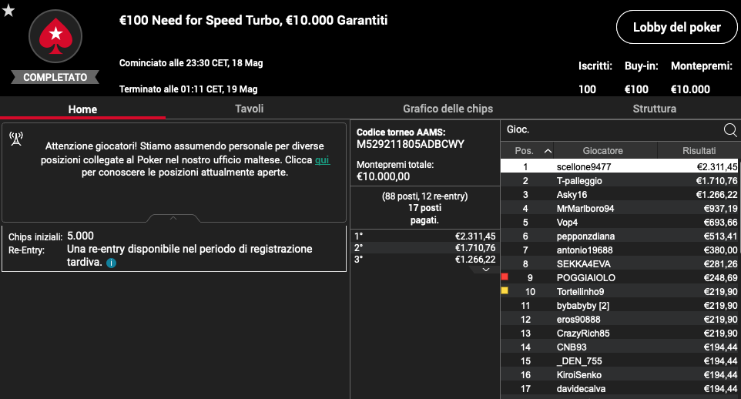The height and width of the screenshot is (399, 741).
Task: Follow the 'qui' link
Action: tap(322, 159)
